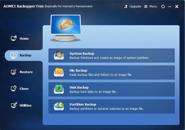Click the large backup monitor illustration

[x=66, y=28]
